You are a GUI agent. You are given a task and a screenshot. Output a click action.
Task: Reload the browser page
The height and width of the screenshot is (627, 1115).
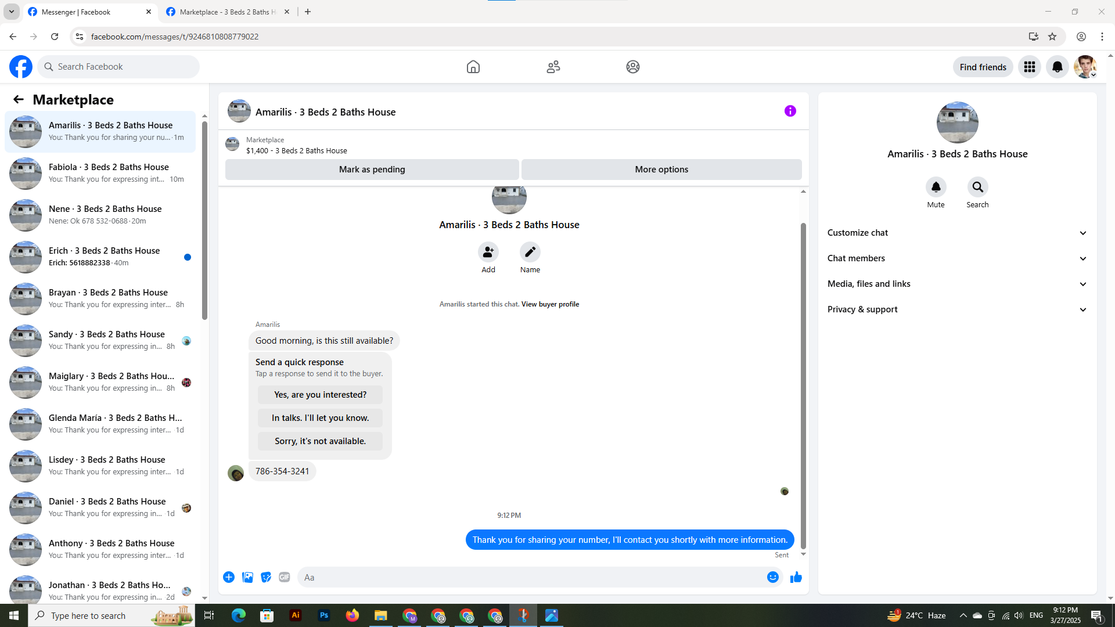coord(55,37)
